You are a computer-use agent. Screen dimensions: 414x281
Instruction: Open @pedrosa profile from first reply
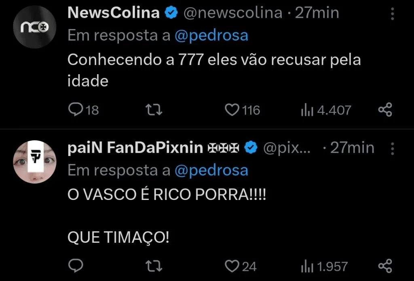point(212,35)
